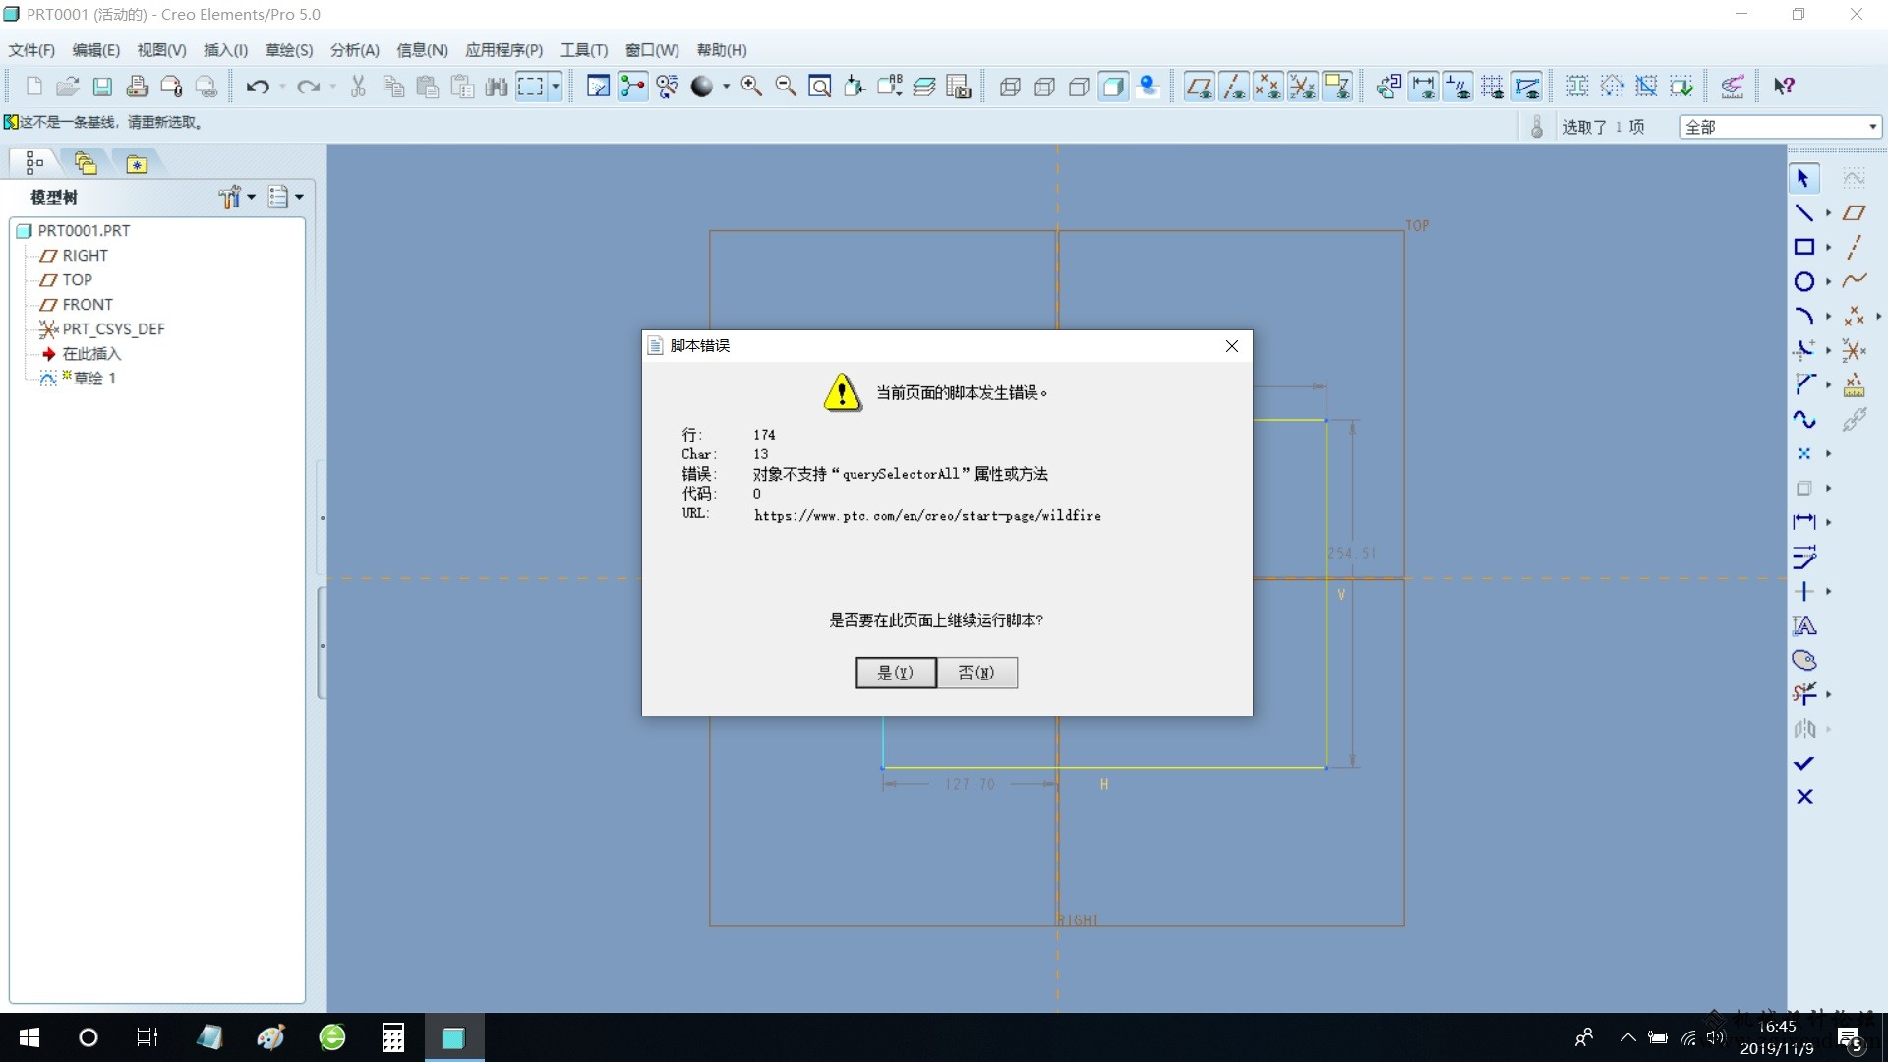
Task: Open the 文件(F) menu
Action: click(31, 50)
